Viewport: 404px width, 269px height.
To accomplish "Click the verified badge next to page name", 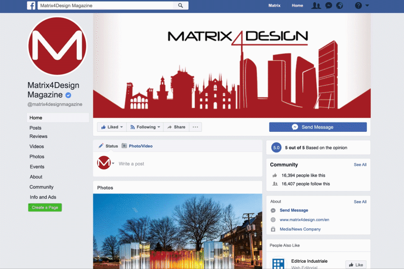I will (68, 95).
